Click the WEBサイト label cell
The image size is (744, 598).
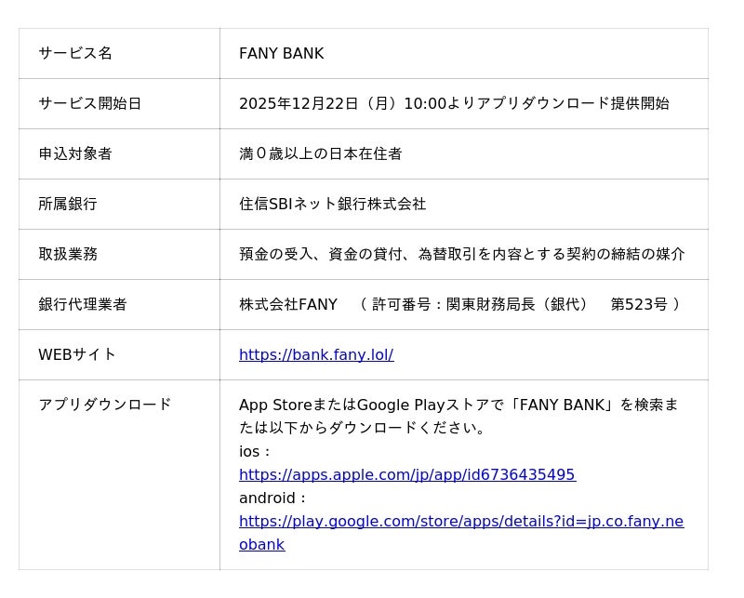pyautogui.click(x=77, y=354)
